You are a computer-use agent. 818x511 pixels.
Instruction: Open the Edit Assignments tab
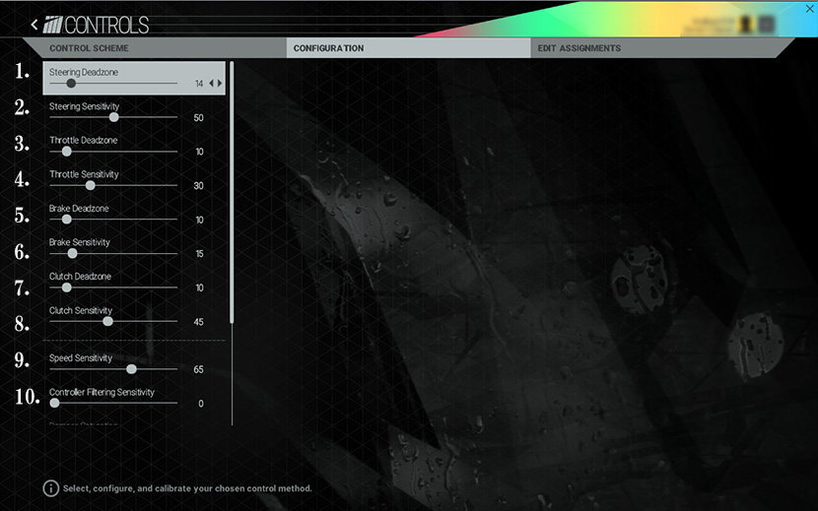point(579,48)
